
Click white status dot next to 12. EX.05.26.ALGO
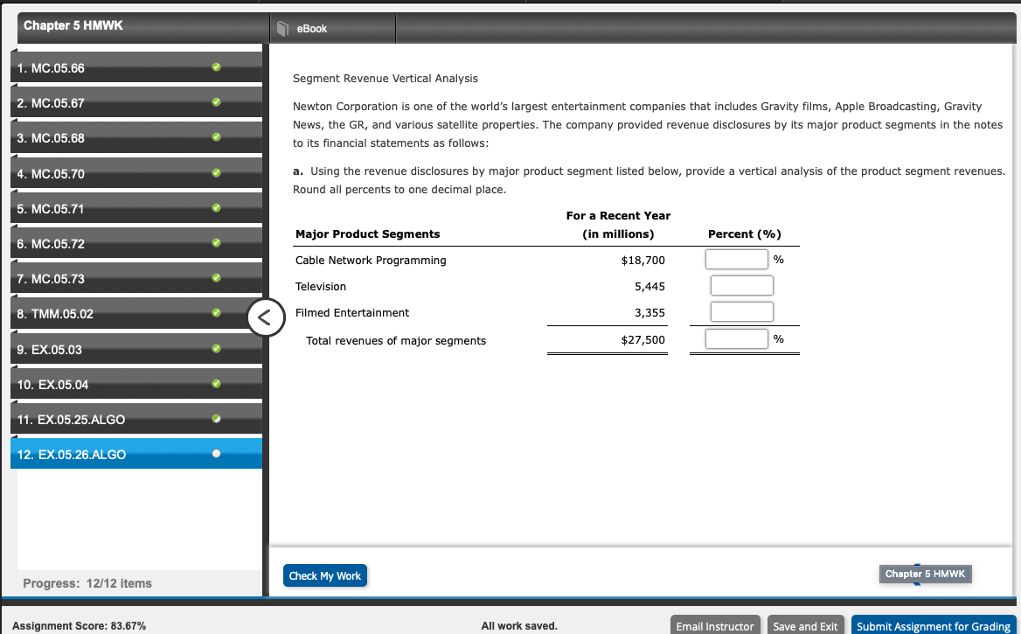pyautogui.click(x=216, y=454)
